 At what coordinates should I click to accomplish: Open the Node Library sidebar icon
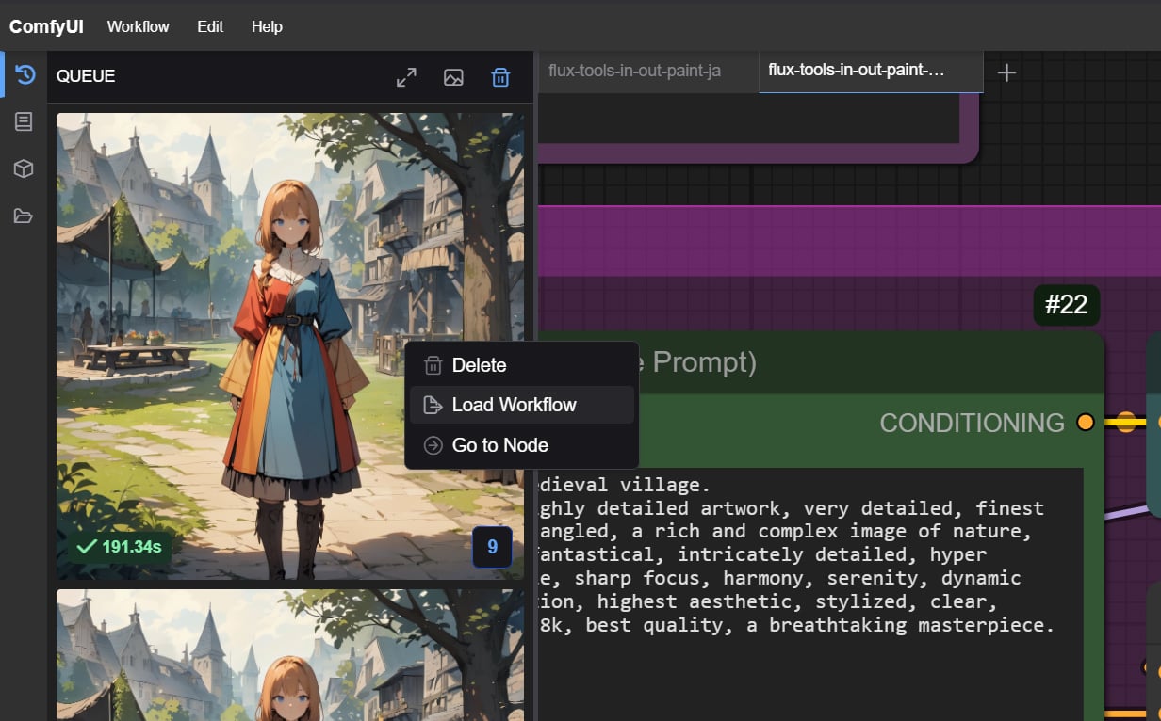[x=24, y=121]
